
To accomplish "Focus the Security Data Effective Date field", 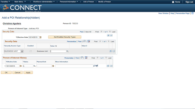I will point(34,37).
